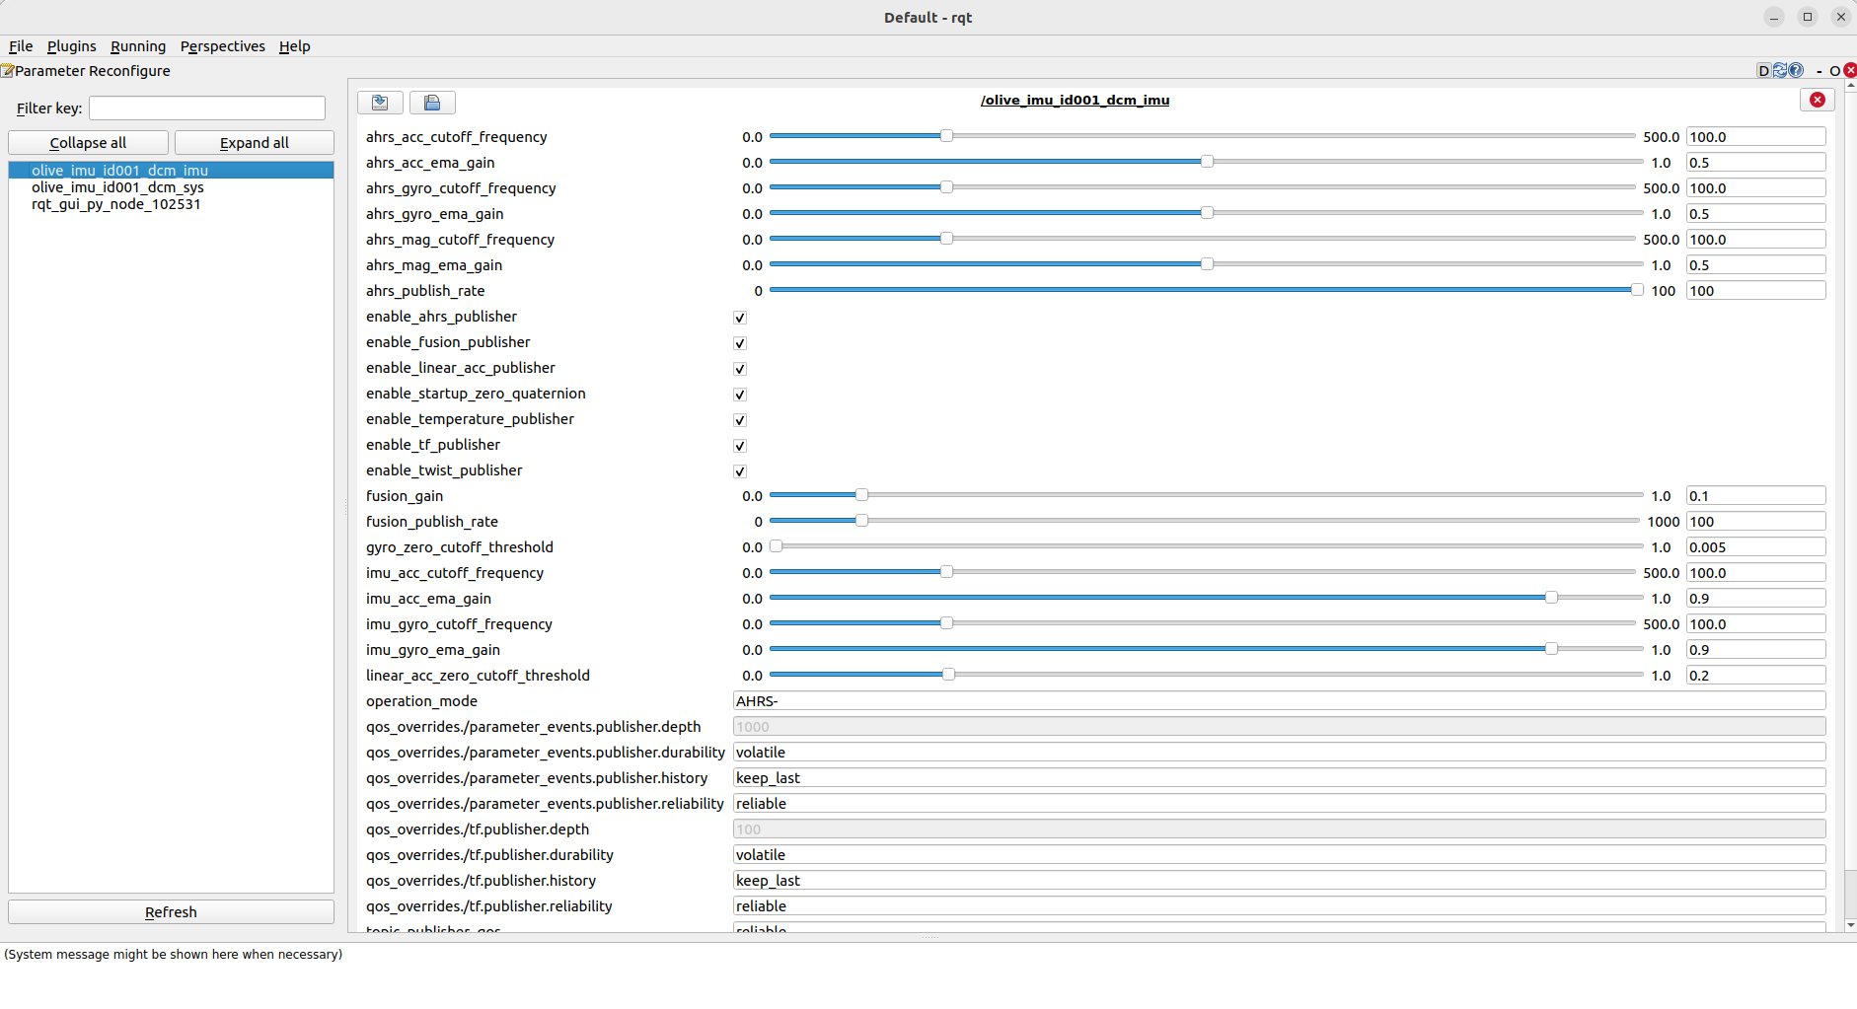Click the D dock widget title icon
The width and height of the screenshot is (1857, 1009).
coord(1763,71)
